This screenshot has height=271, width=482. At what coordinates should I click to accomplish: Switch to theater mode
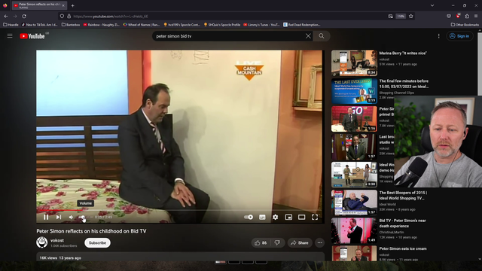(x=301, y=218)
